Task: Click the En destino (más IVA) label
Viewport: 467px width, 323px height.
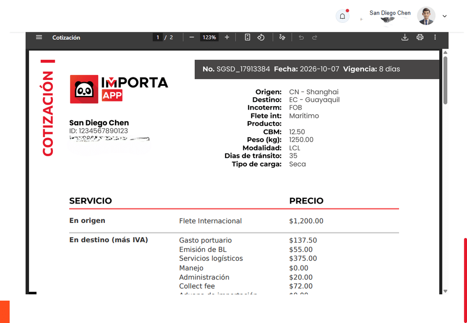Action: coord(109,240)
